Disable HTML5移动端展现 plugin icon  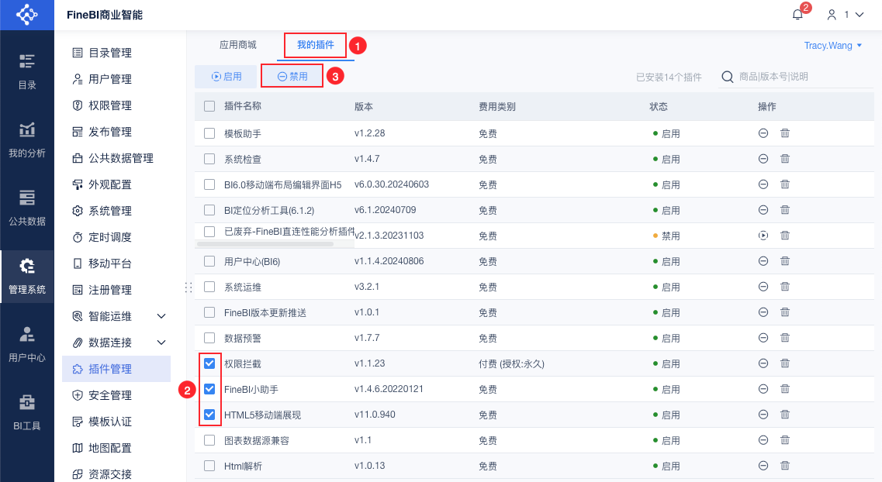pyautogui.click(x=763, y=415)
